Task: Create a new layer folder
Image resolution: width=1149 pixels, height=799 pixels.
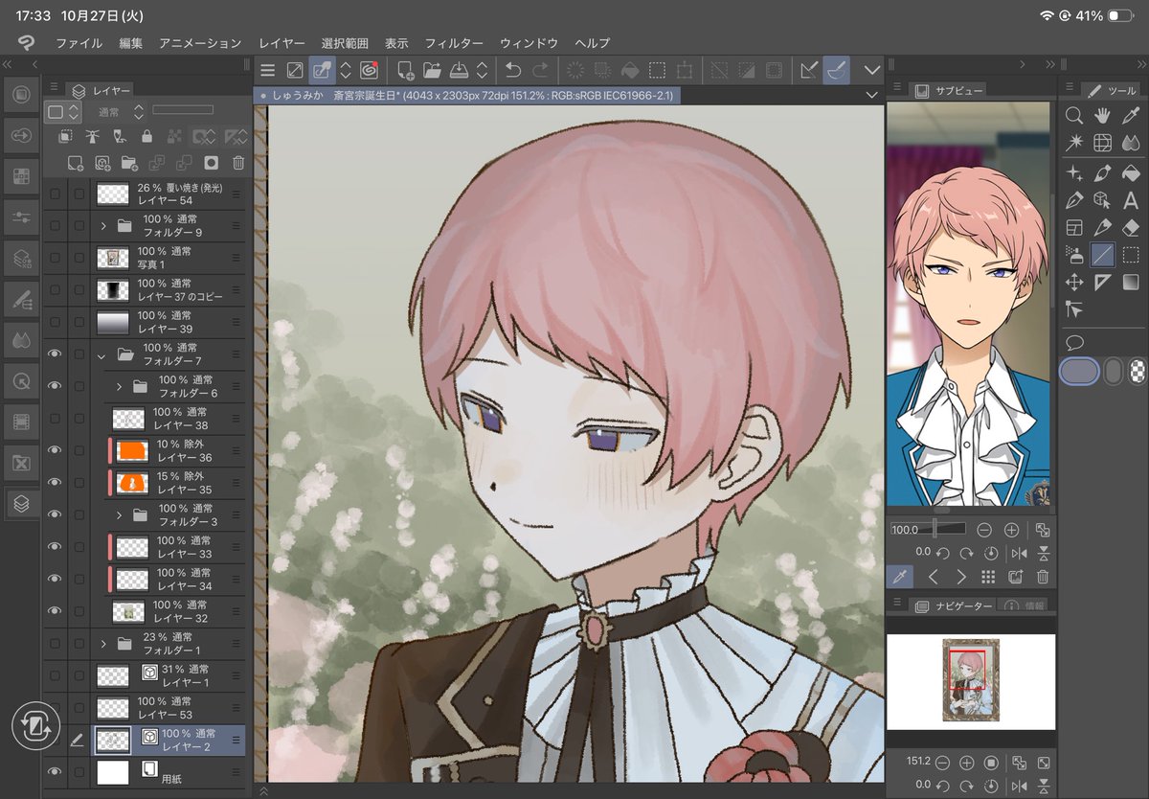Action: coord(129,163)
